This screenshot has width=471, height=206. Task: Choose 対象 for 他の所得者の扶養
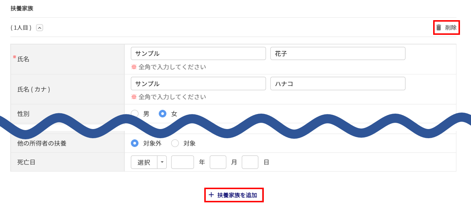click(175, 143)
